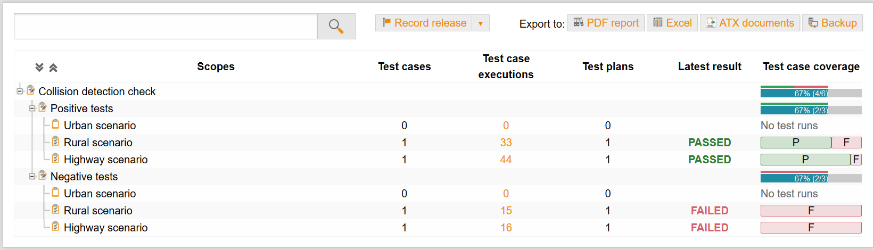This screenshot has height=250, width=874.
Task: Click the magnifying glass search button
Action: click(x=336, y=26)
